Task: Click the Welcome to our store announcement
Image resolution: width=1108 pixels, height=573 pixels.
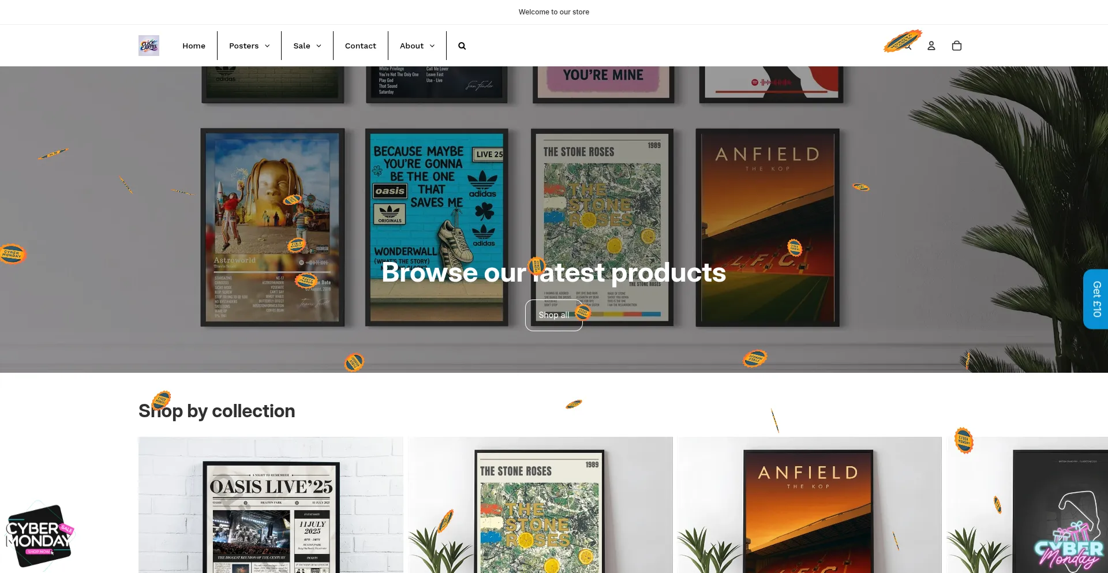Action: tap(553, 12)
